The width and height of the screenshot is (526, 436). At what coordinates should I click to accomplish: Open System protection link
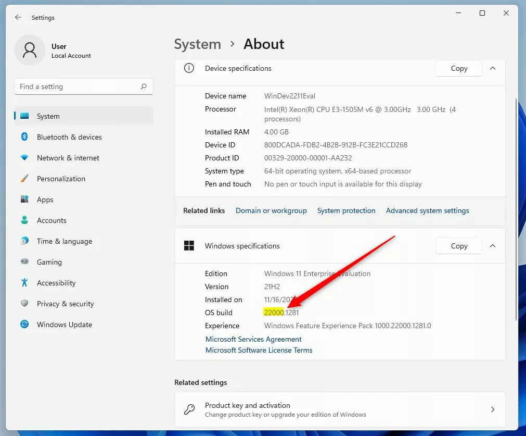point(346,210)
